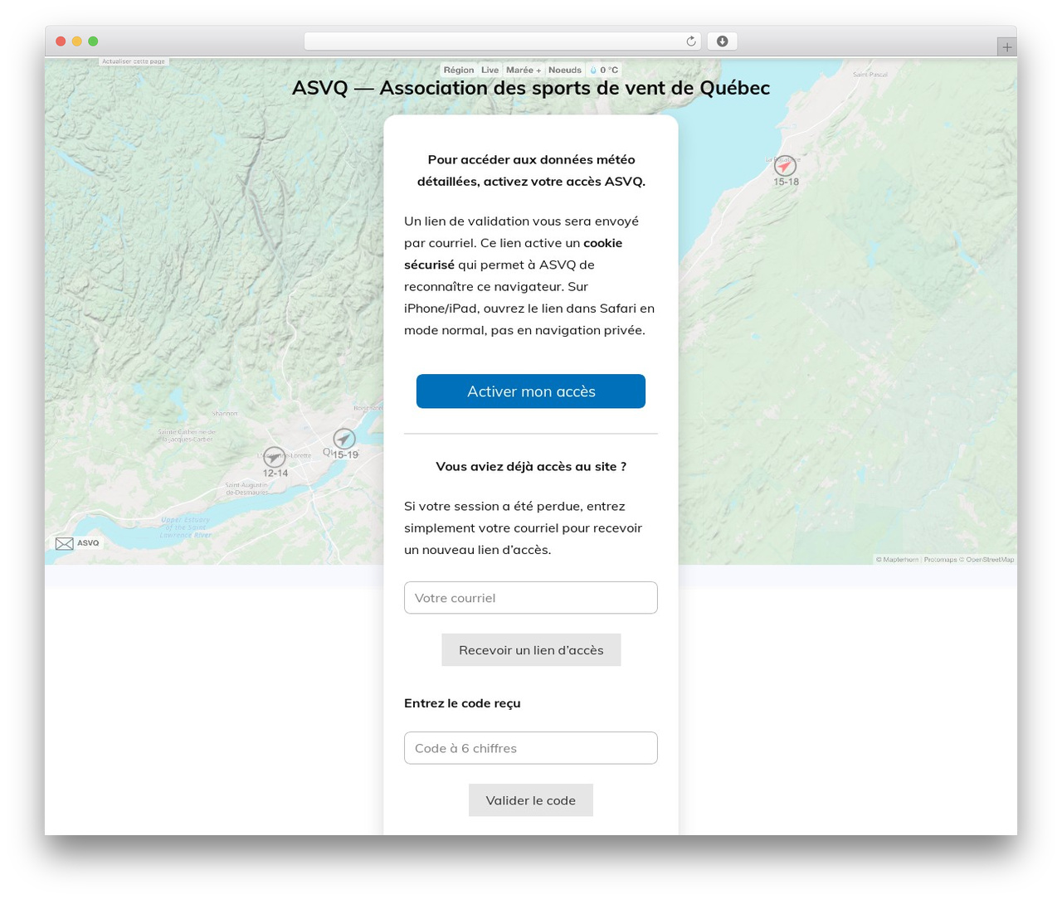Select the red 15-18 wind station marker

pyautogui.click(x=785, y=166)
